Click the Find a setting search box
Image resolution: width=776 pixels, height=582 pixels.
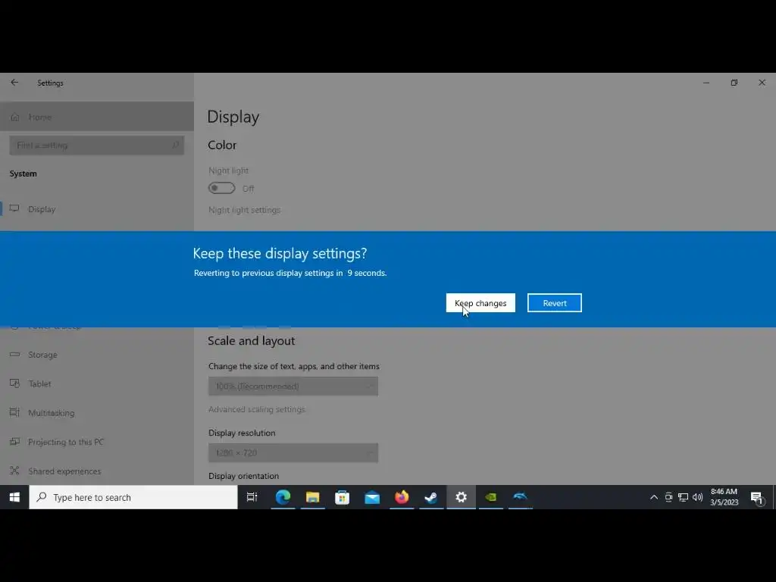pyautogui.click(x=97, y=145)
